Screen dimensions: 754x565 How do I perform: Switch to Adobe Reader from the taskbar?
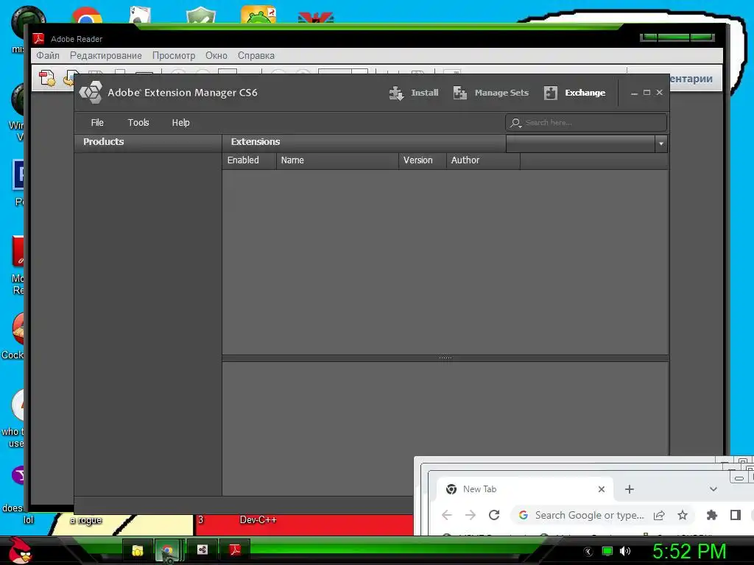[235, 550]
